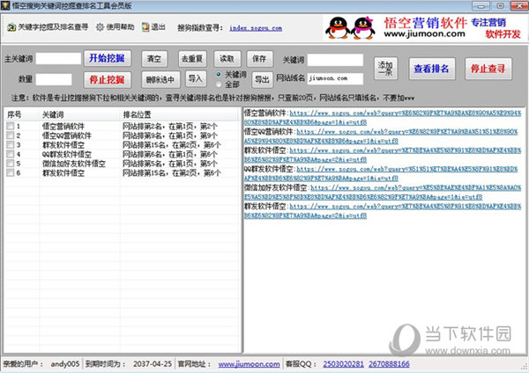Select the 关键词 radio option
The width and height of the screenshot is (529, 373).
coord(220,74)
